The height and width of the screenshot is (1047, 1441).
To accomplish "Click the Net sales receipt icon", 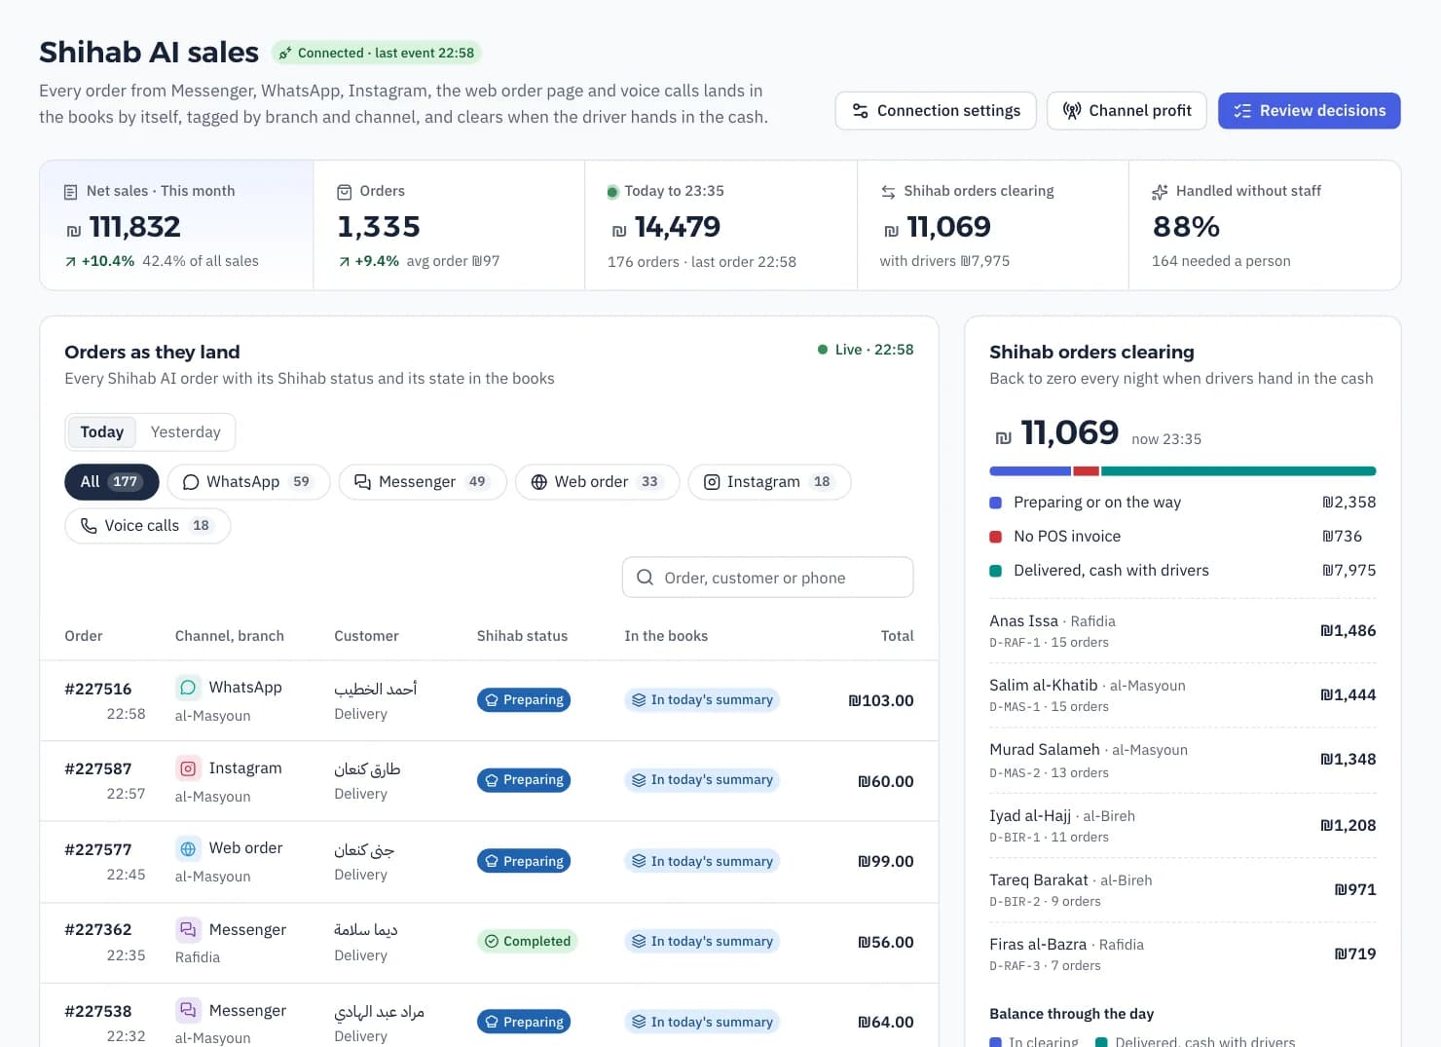I will (x=70, y=192).
